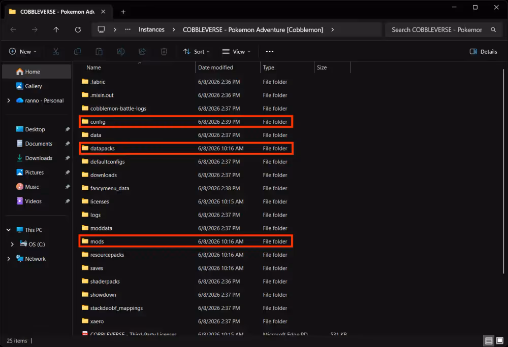The height and width of the screenshot is (347, 508).
Task: Collapse the This PC node
Action: pos(9,230)
